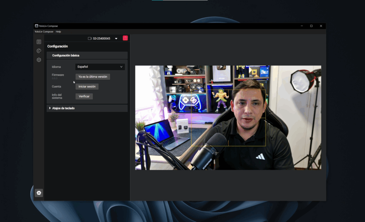Click the Ya es la última versión button
Image resolution: width=365 pixels, height=222 pixels.
click(x=93, y=76)
